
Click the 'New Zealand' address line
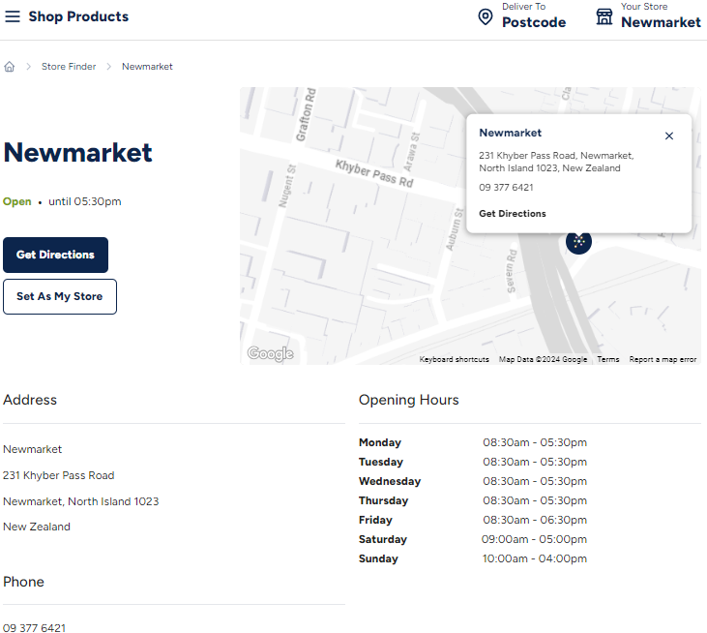(37, 527)
